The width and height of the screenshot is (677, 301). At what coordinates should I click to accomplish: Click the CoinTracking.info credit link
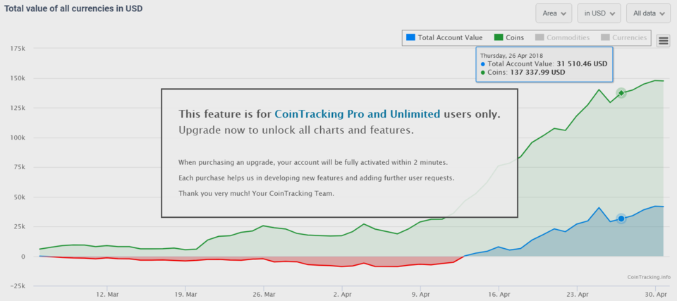point(649,277)
